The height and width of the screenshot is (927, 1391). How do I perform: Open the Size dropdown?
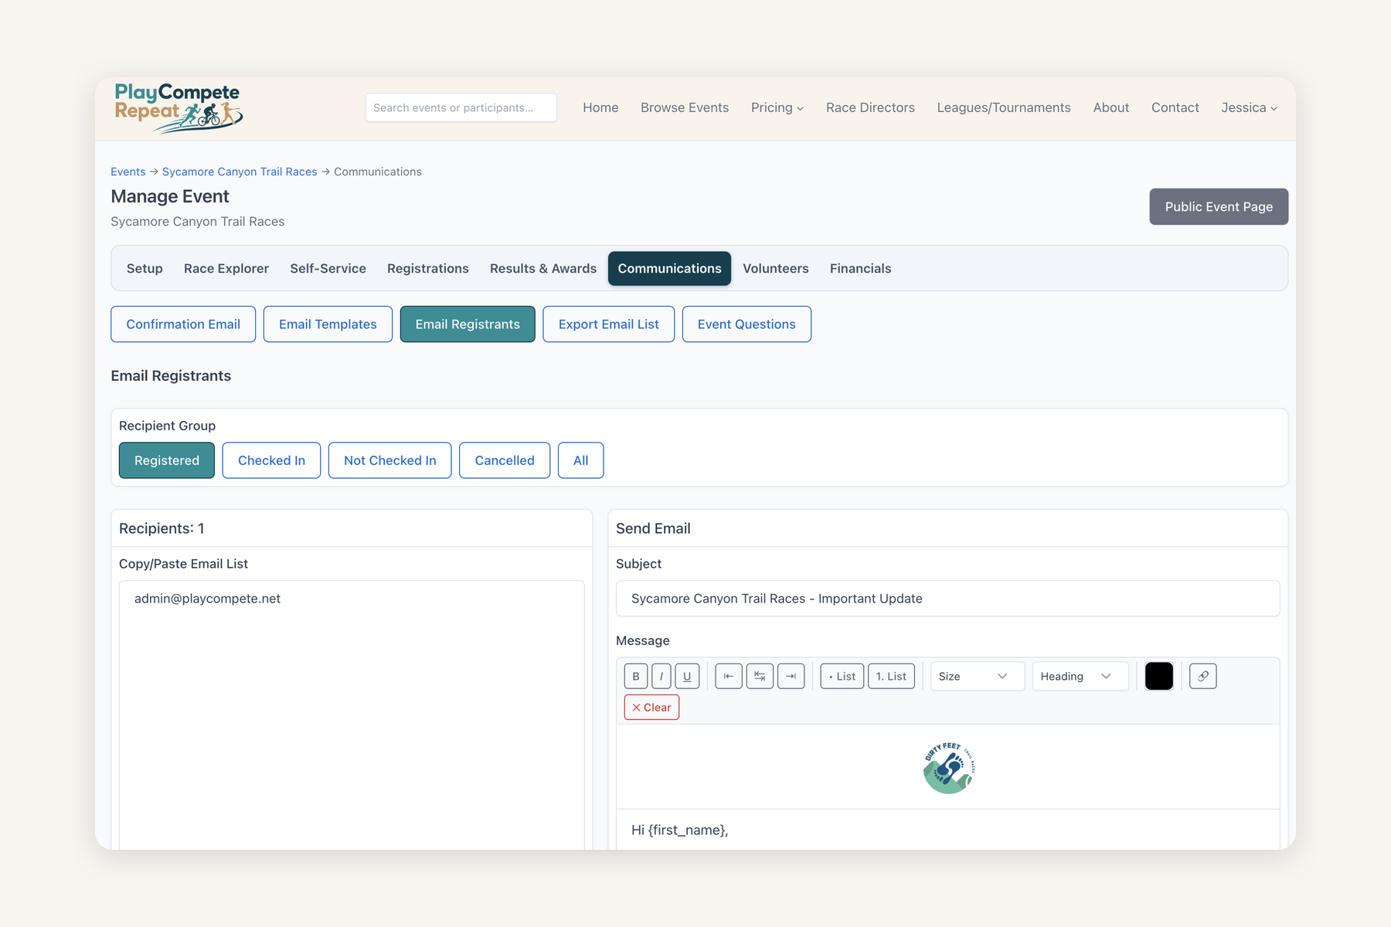coord(977,676)
